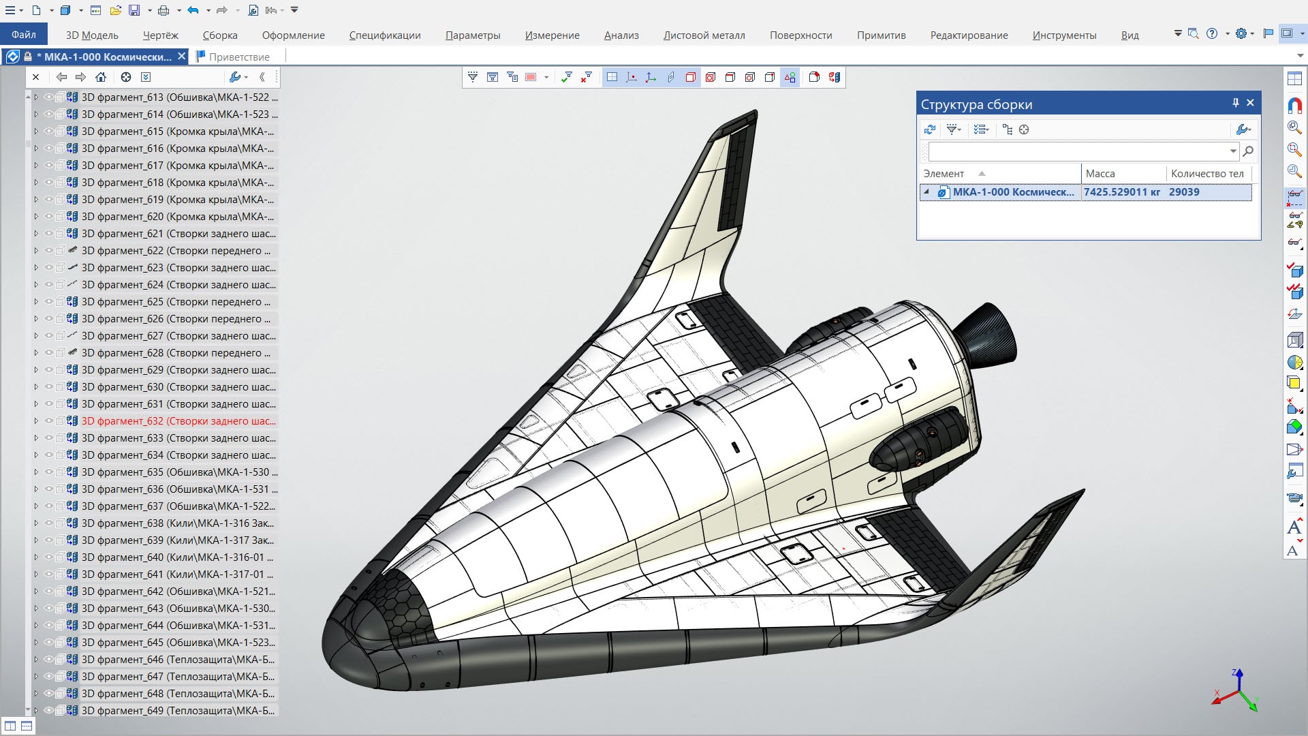
Task: Navigate forward in the model tree
Action: 81,77
